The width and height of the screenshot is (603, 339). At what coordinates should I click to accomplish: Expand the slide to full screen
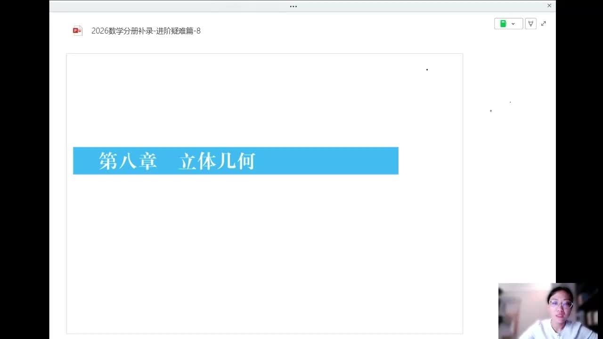pyautogui.click(x=544, y=24)
